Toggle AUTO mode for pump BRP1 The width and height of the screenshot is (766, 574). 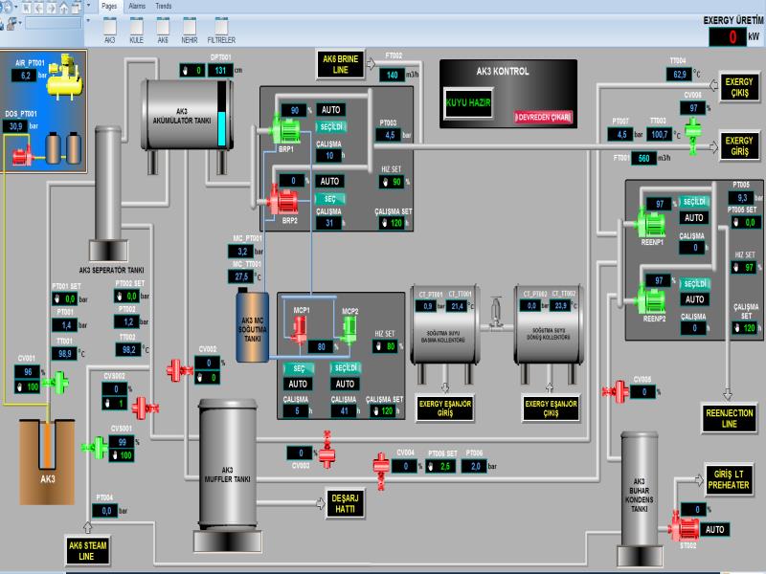point(330,110)
